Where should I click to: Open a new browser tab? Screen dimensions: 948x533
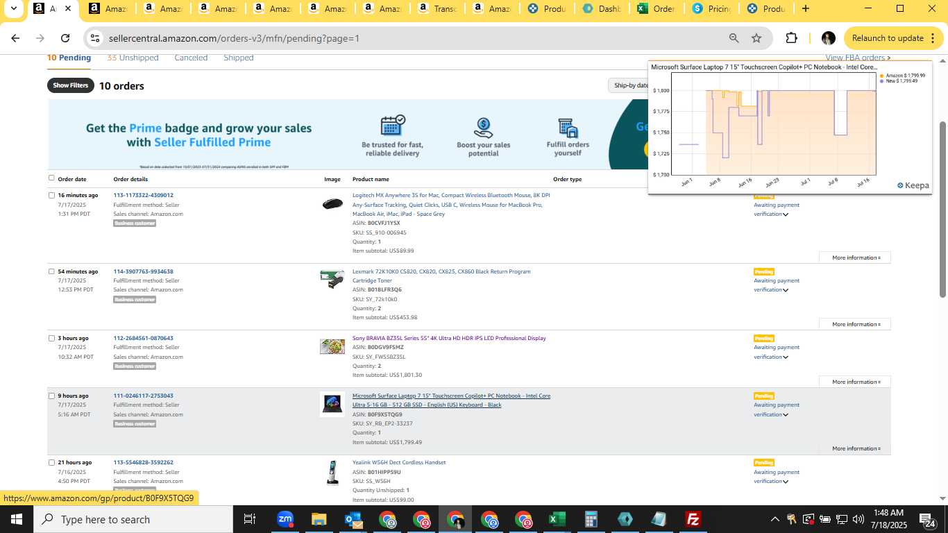tap(805, 9)
